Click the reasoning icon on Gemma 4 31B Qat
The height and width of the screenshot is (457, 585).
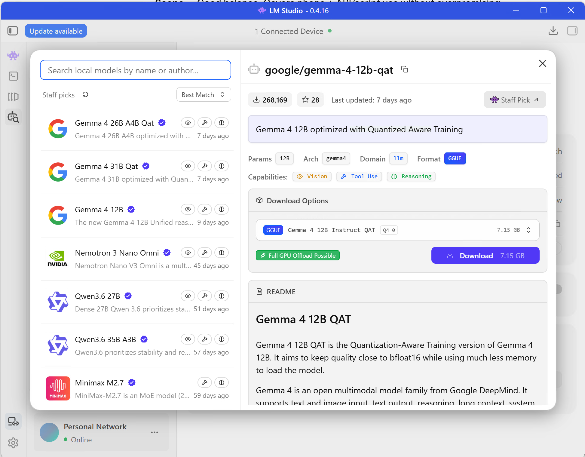pos(222,166)
